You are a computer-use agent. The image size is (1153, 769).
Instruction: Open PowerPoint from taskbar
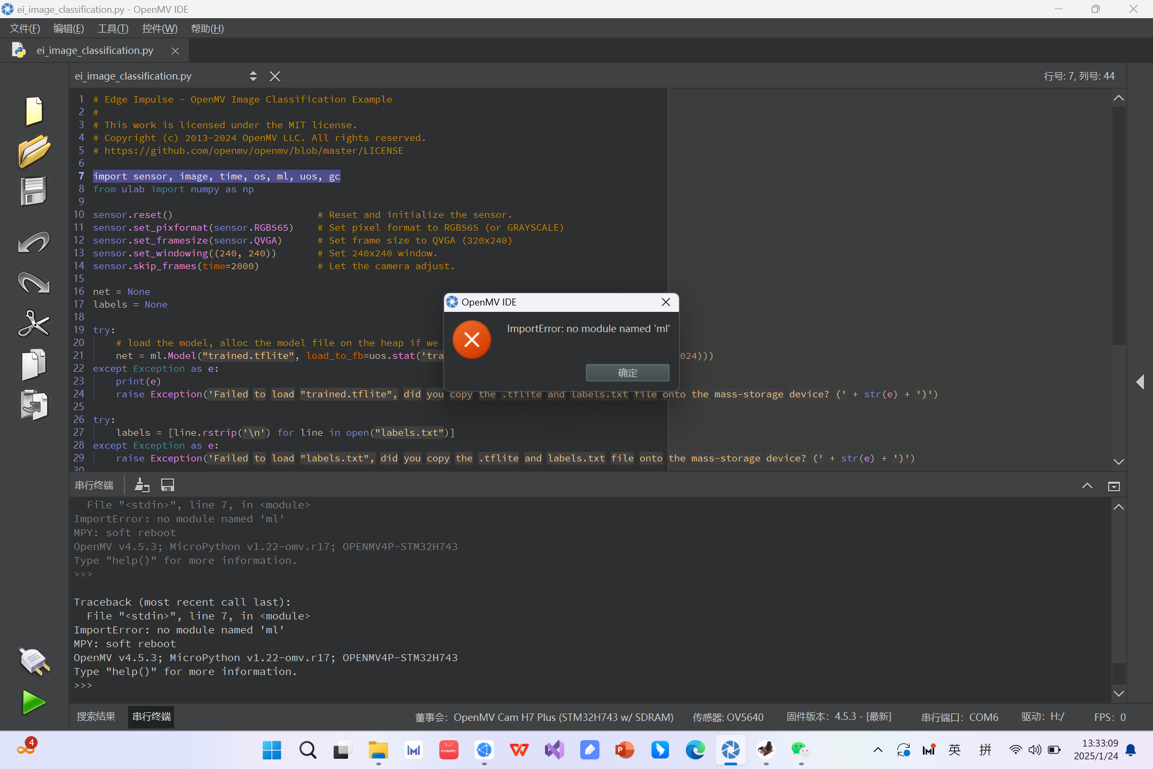coord(625,750)
